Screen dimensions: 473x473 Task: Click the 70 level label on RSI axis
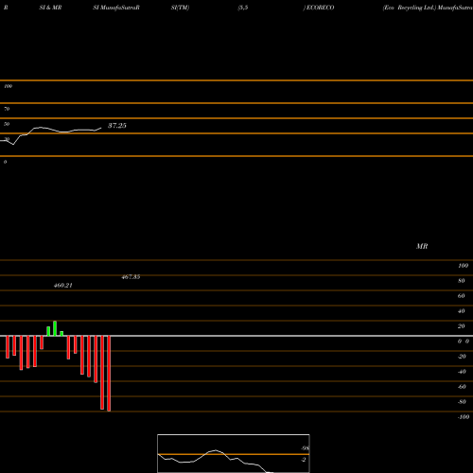pyautogui.click(x=7, y=109)
